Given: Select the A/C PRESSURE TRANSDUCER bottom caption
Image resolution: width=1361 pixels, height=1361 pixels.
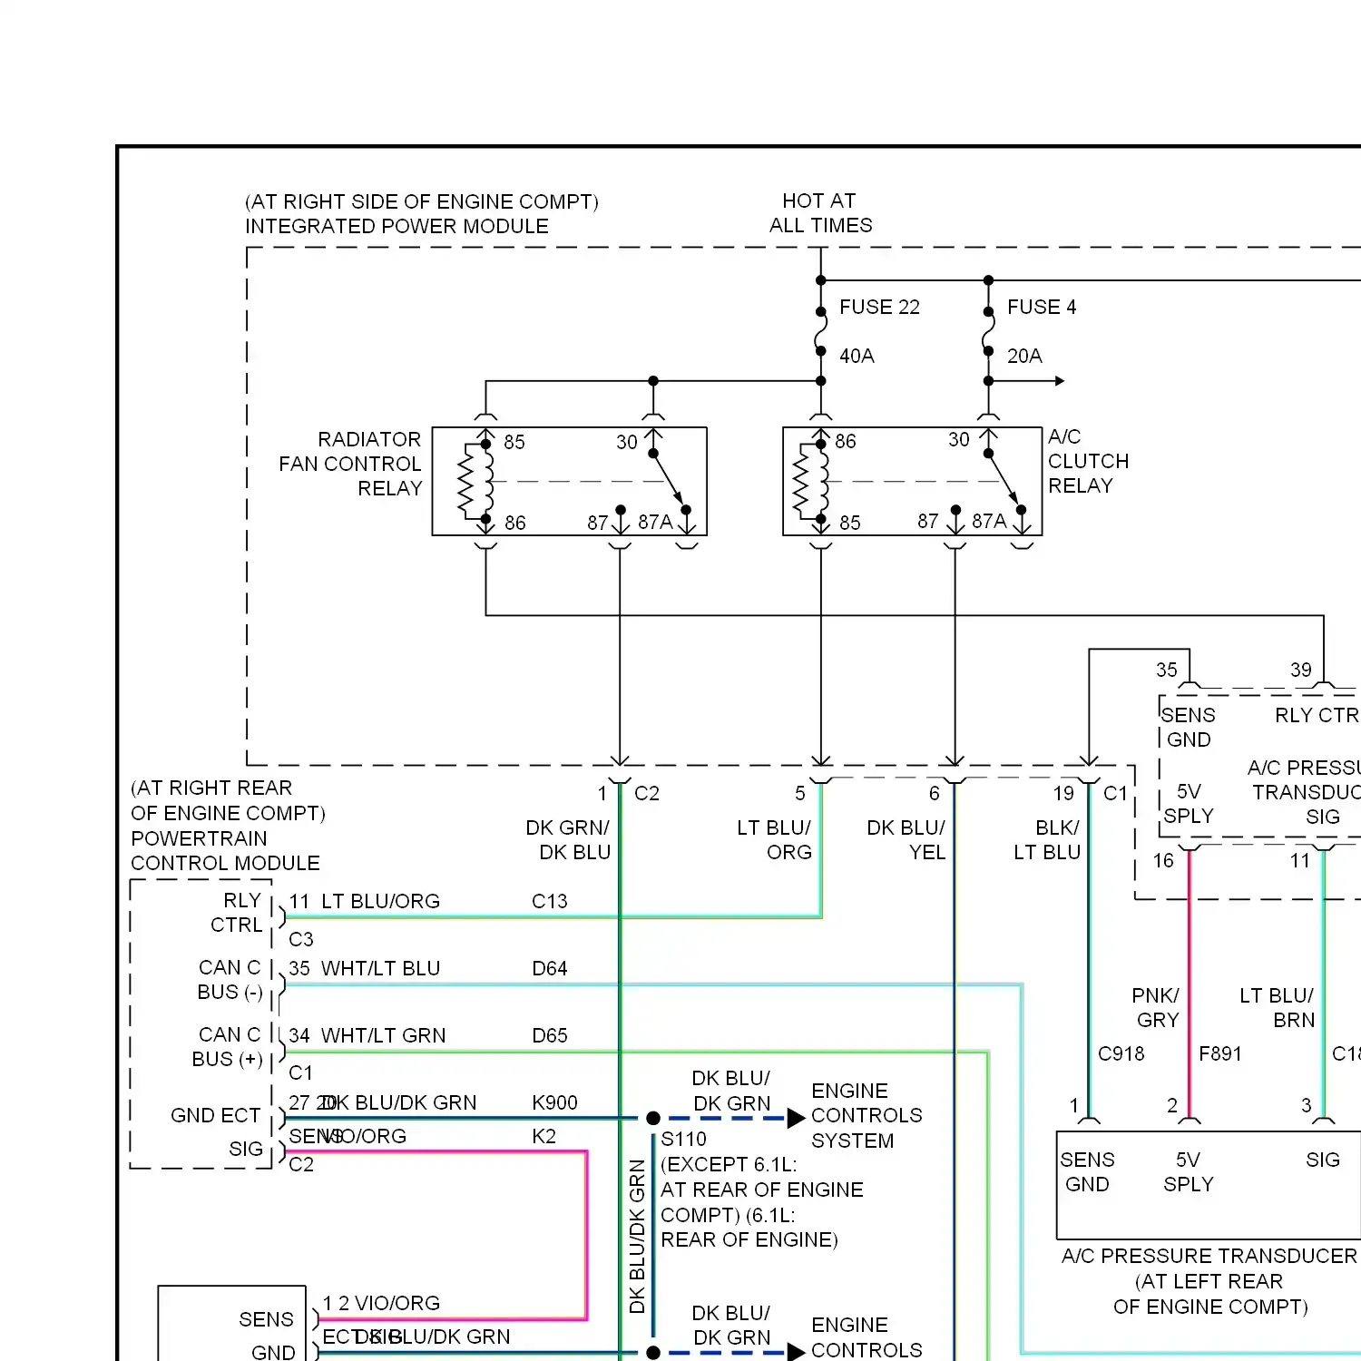Looking at the screenshot, I should (1209, 1256).
